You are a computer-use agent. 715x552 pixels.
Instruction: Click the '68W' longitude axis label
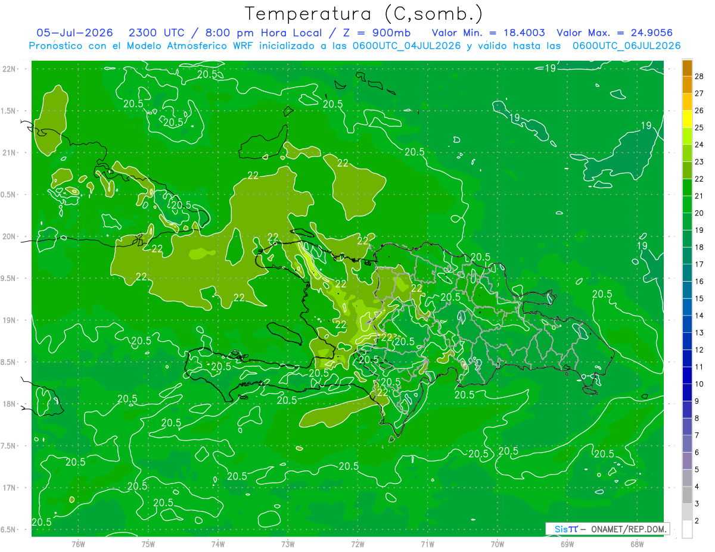pyautogui.click(x=637, y=544)
